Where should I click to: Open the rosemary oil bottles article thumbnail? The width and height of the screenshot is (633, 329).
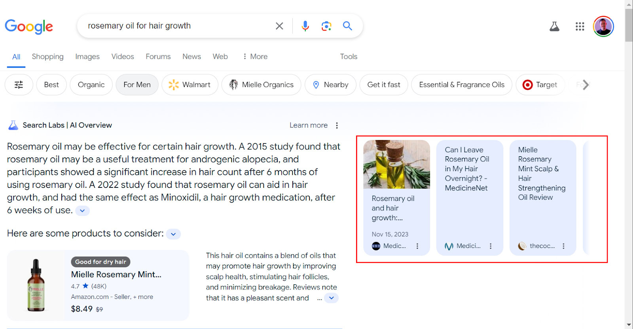396,164
